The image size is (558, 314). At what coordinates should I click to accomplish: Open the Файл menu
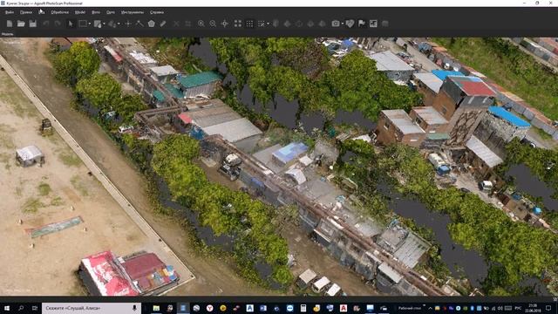[x=10, y=12]
